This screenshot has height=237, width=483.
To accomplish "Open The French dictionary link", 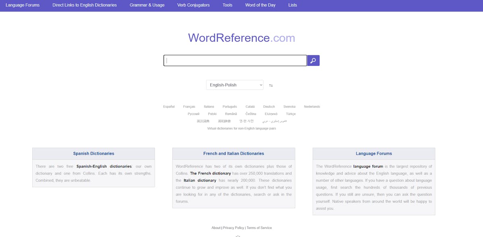I will pos(210,174).
